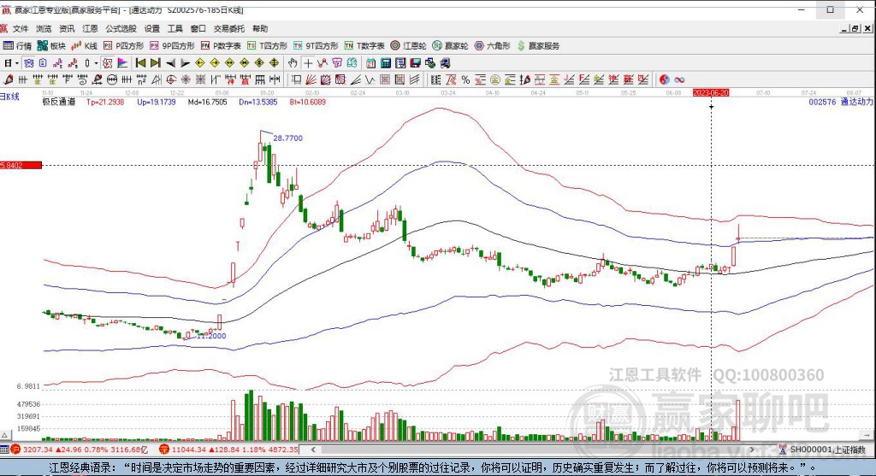The width and height of the screenshot is (876, 476).
Task: Click the colored area-chart icon
Action: click(122, 63)
